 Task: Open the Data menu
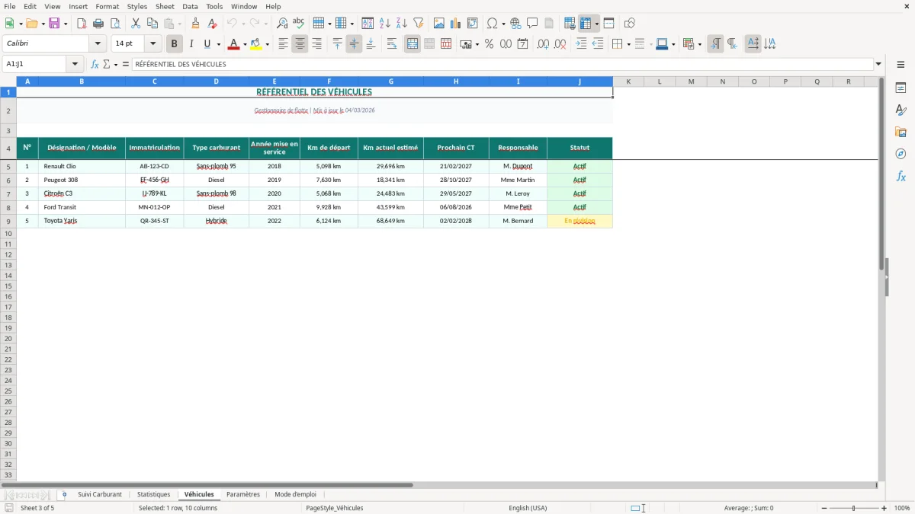click(x=190, y=6)
